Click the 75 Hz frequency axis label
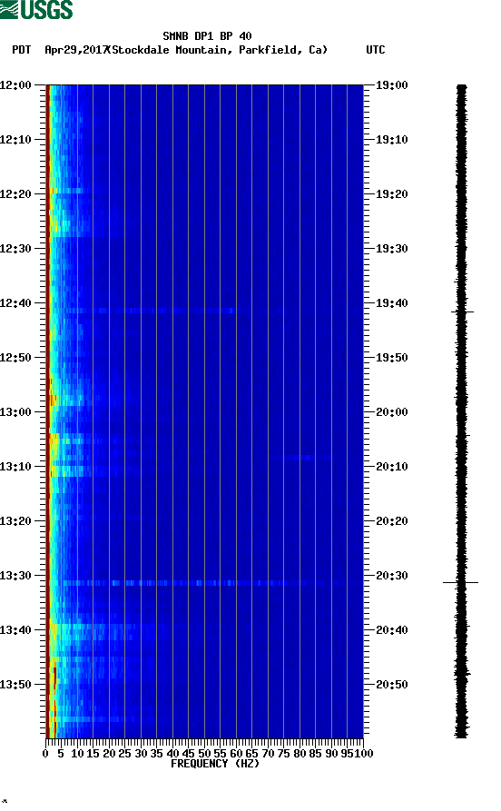 coord(283,754)
